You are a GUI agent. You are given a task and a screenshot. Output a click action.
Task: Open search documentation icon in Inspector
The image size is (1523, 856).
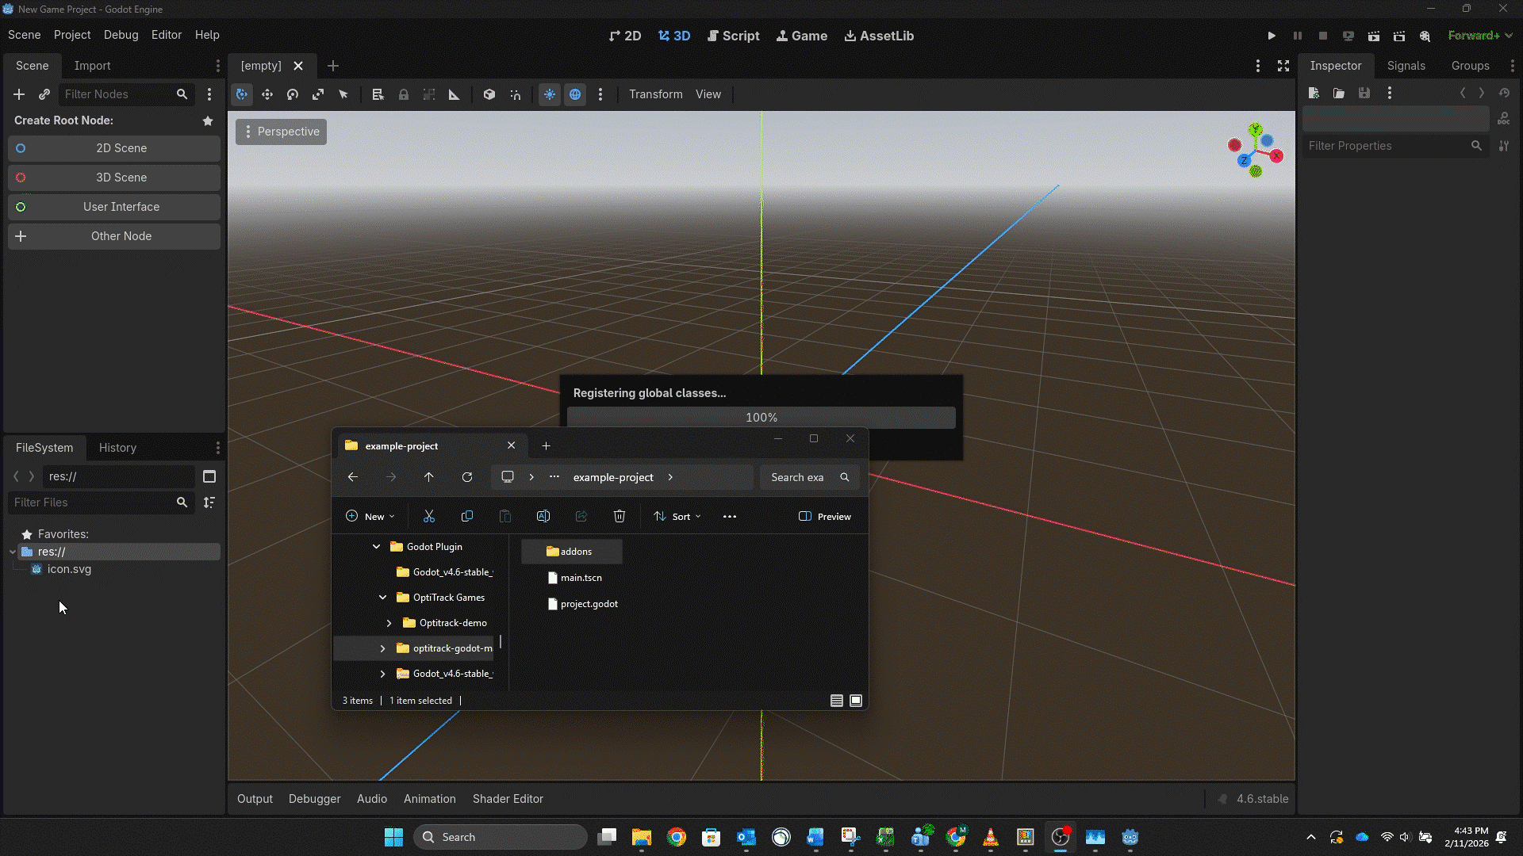pos(1505,120)
